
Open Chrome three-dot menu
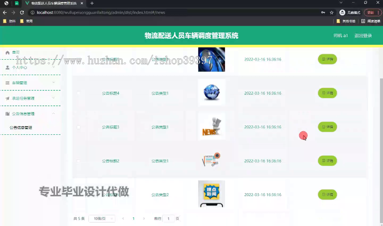378,12
